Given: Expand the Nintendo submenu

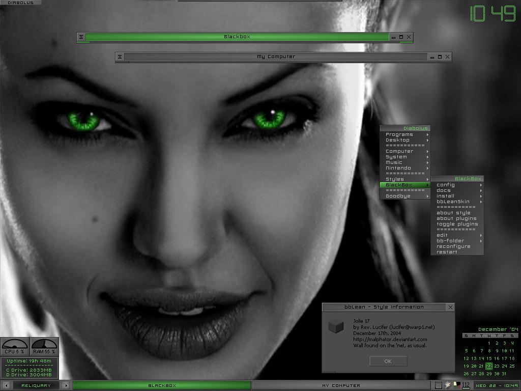Looking at the screenshot, I should 405,168.
